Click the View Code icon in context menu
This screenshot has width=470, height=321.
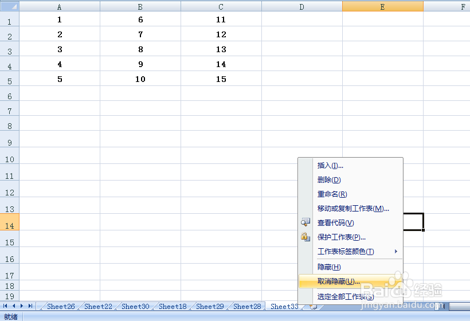tap(305, 222)
